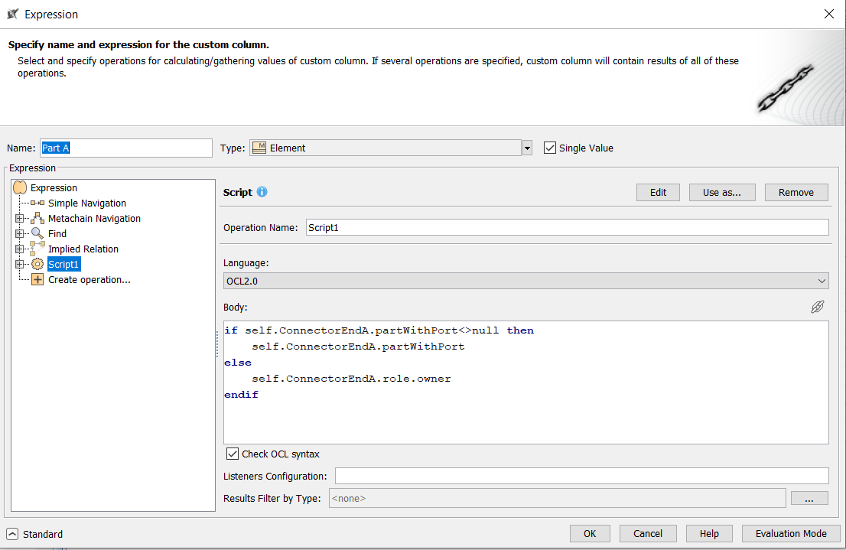846x550 pixels.
Task: Click the Expression root node icon
Action: point(20,188)
